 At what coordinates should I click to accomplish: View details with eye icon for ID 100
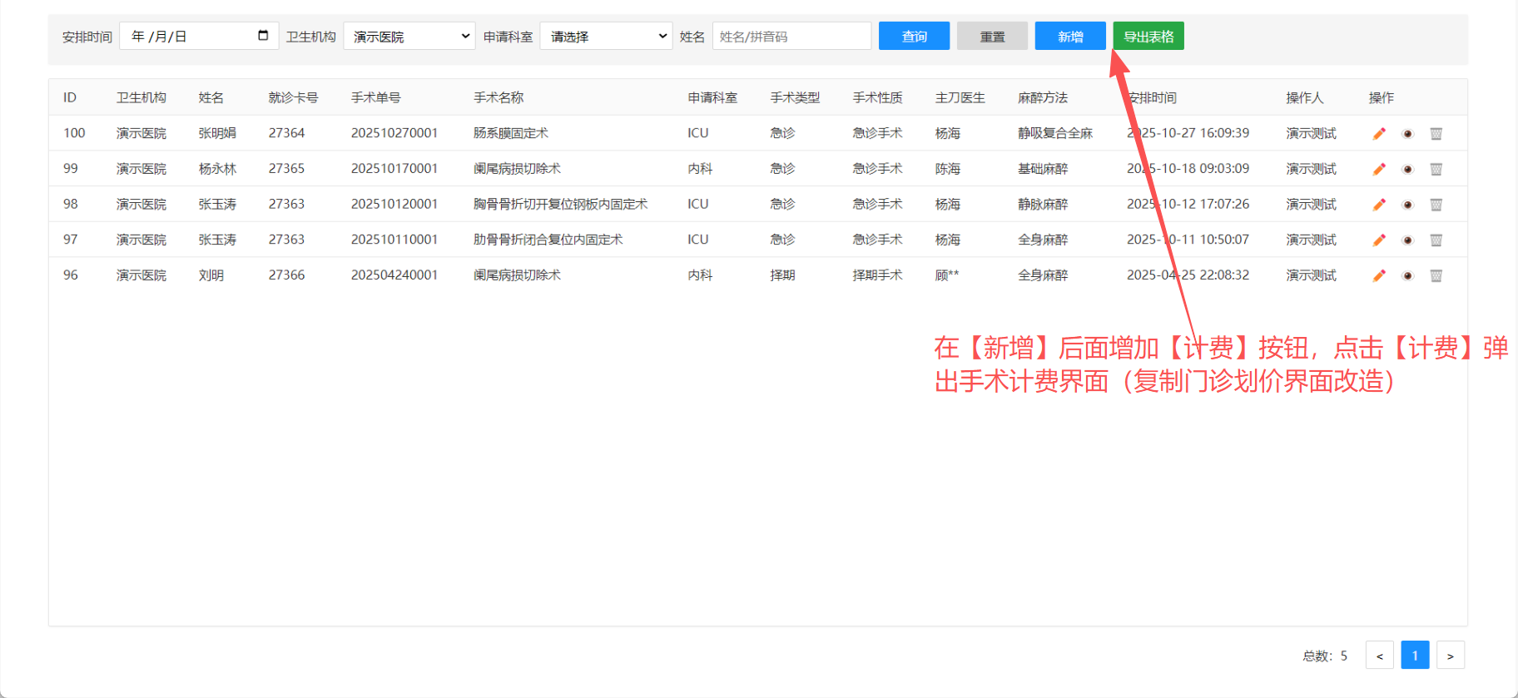(1407, 134)
